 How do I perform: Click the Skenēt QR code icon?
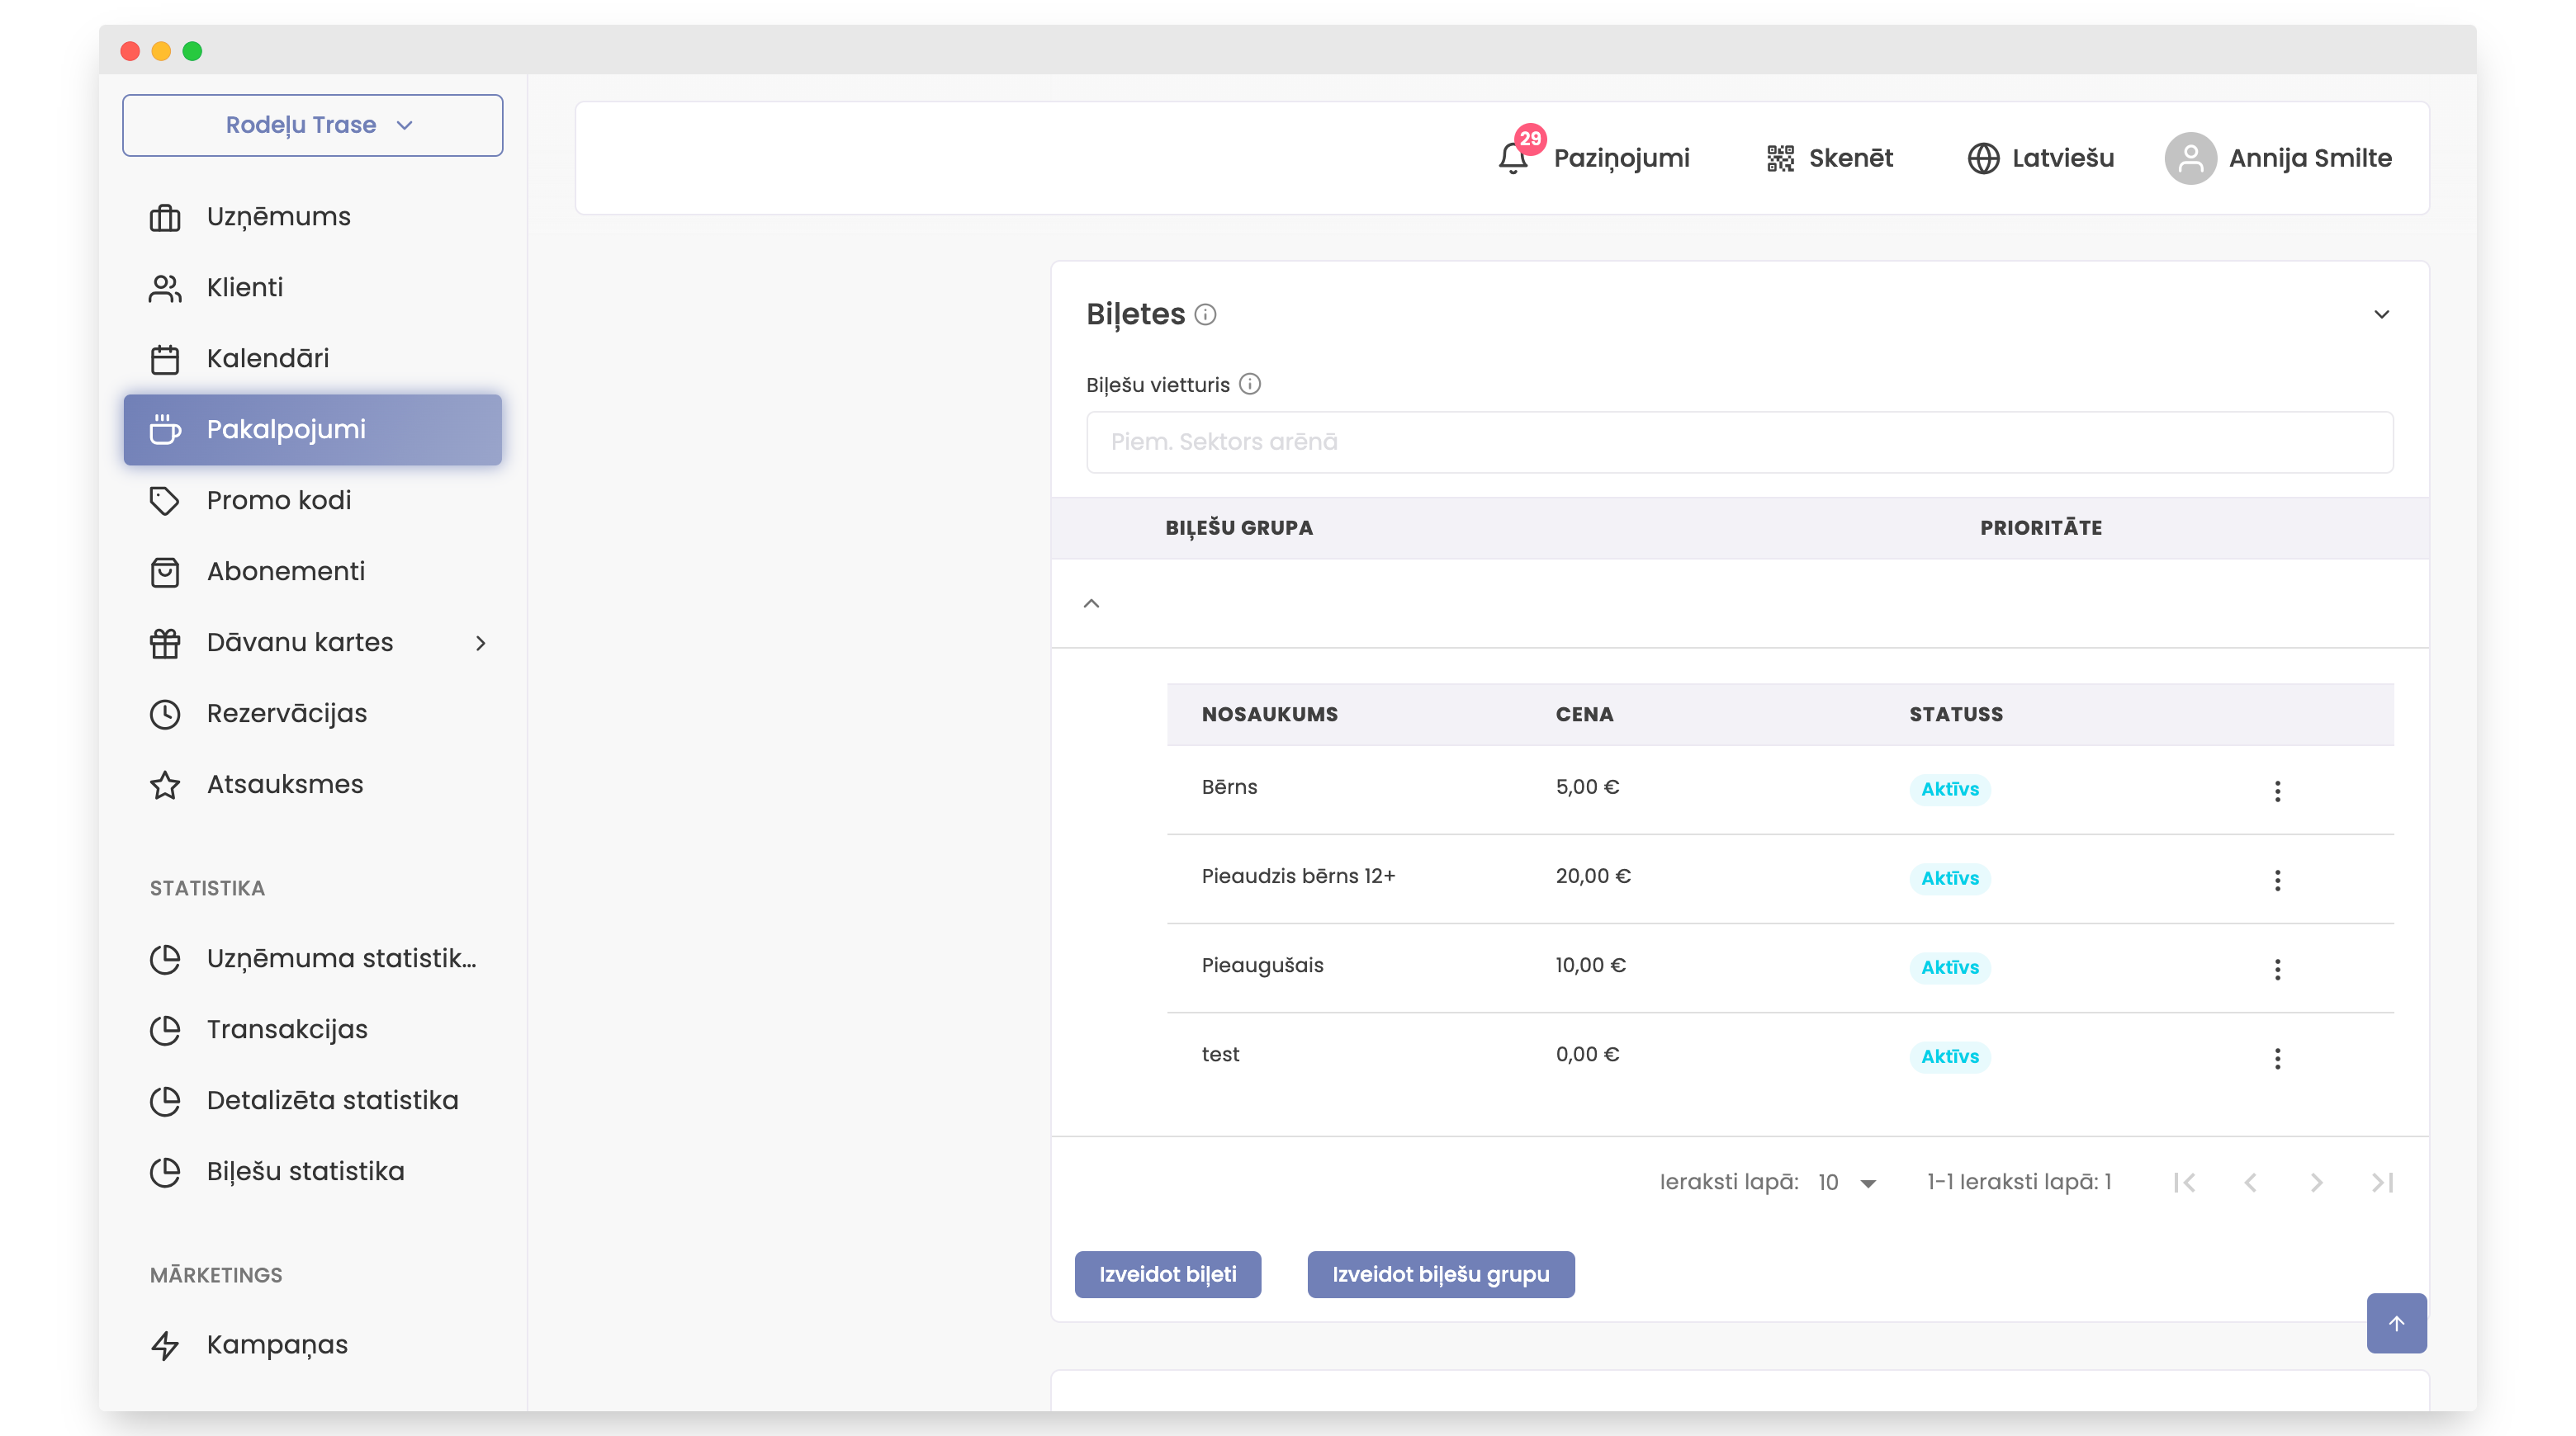[x=1780, y=158]
